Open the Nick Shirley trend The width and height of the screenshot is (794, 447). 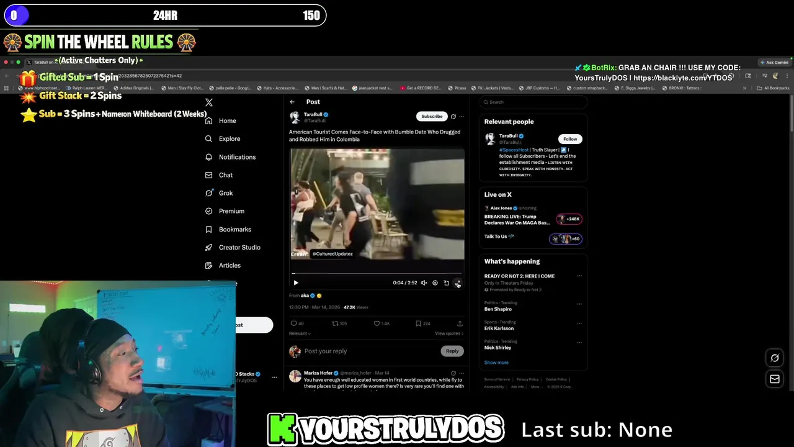(x=498, y=348)
